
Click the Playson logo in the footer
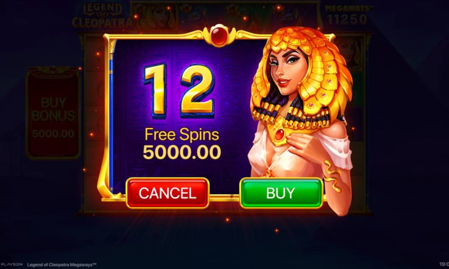(12, 265)
